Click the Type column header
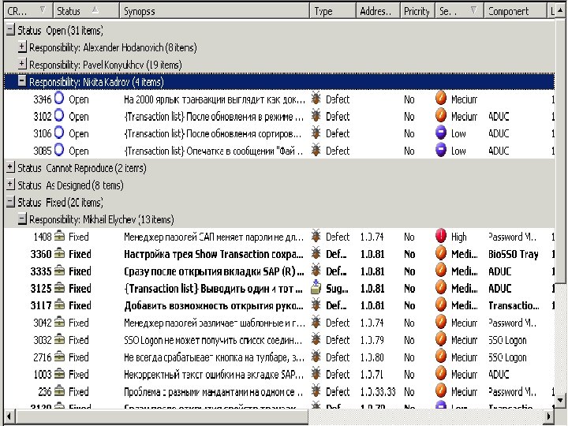Image resolution: width=568 pixels, height=426 pixels. coord(331,11)
